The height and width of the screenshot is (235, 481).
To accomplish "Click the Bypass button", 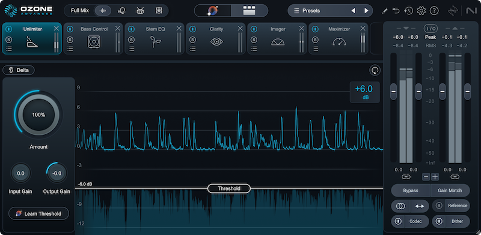I will (411, 190).
